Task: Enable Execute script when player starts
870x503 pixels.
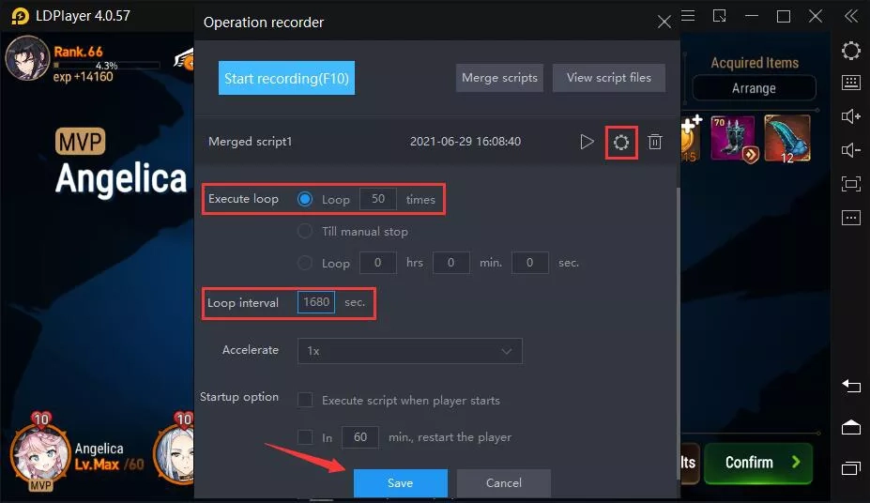Action: point(305,400)
